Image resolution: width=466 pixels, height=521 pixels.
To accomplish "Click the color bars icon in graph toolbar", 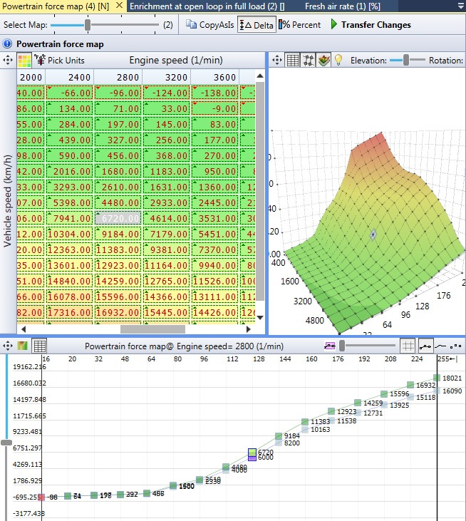I will tap(24, 346).
